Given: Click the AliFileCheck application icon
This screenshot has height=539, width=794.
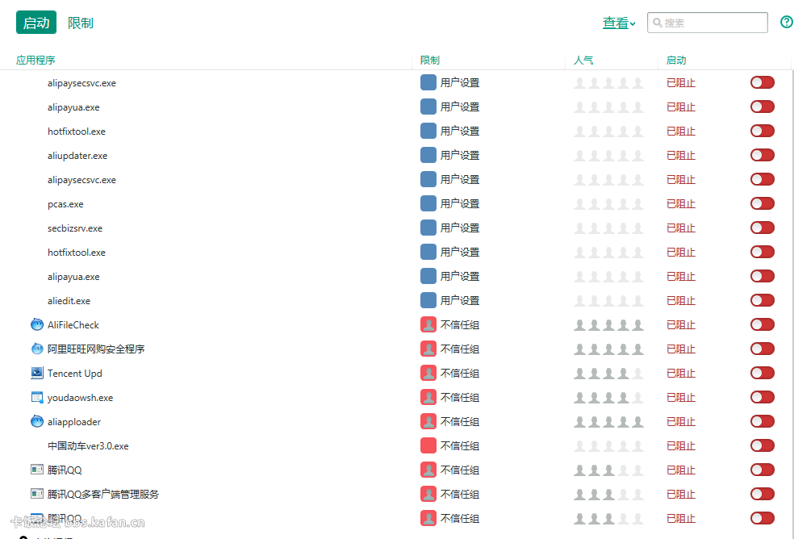Looking at the screenshot, I should 37,324.
